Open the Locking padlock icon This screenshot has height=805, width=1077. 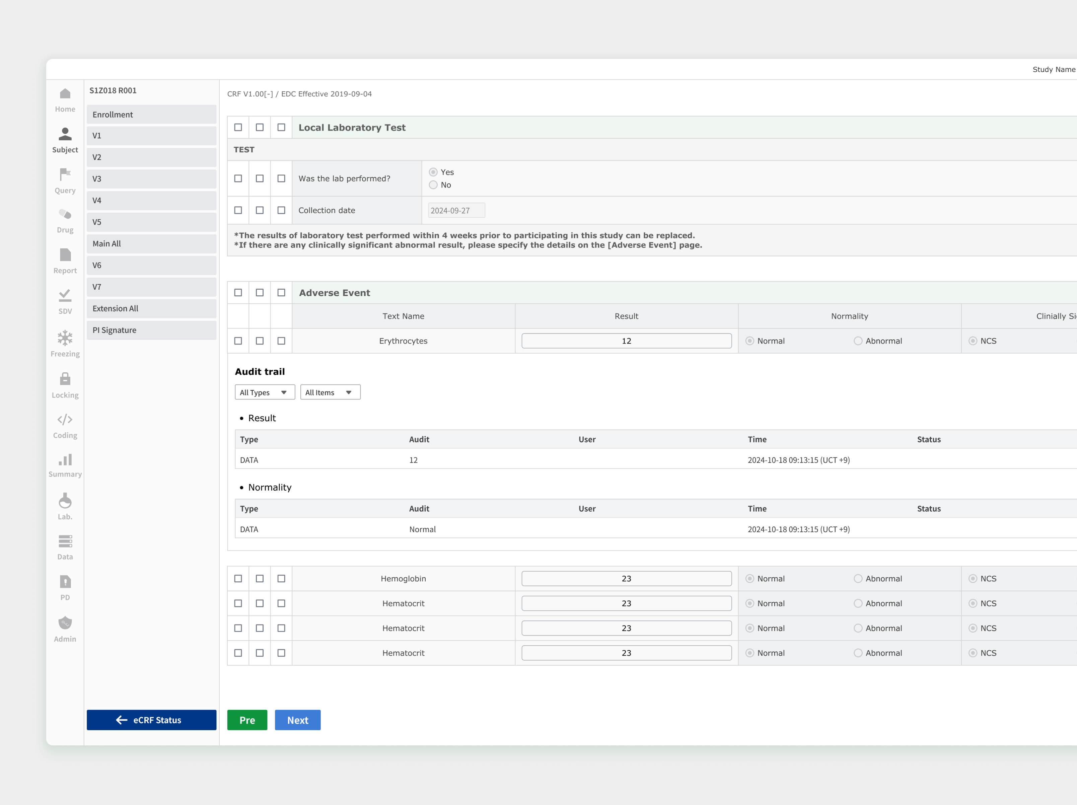click(x=65, y=379)
